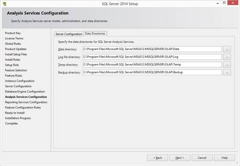Select the Installation Progress step
This screenshot has height=166, width=240.
tap(18, 119)
